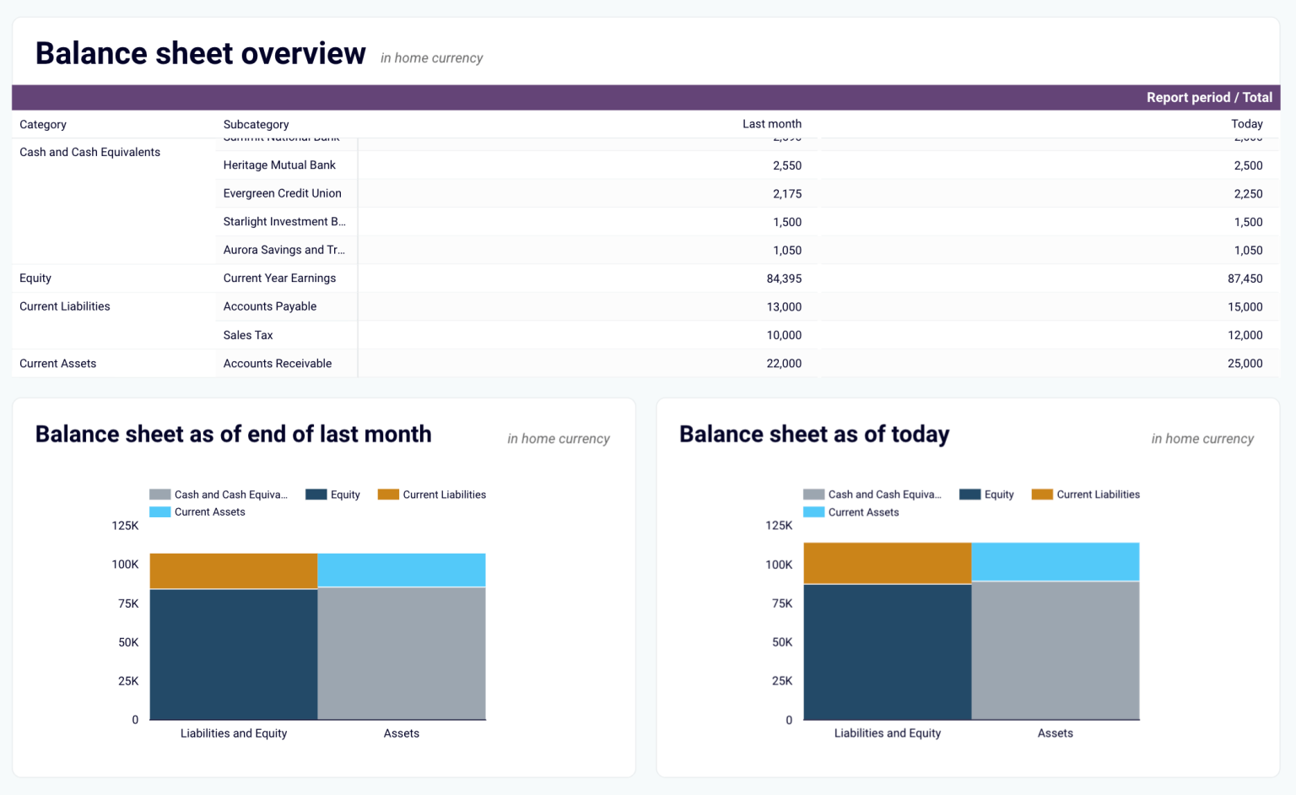Toggle the Equity legend in last month chart
This screenshot has width=1296, height=795.
(343, 494)
